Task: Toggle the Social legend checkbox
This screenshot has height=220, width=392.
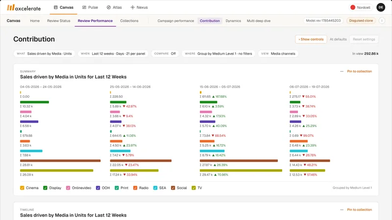Action: click(x=173, y=188)
